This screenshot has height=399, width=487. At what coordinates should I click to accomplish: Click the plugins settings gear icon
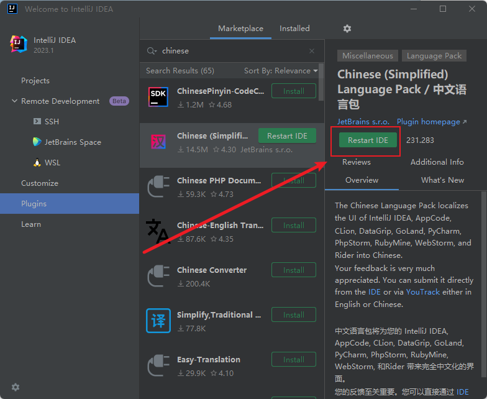point(347,29)
